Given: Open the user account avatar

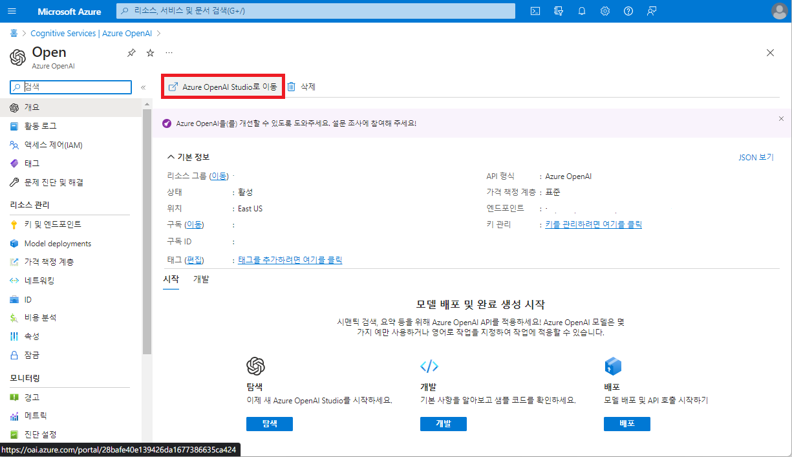Looking at the screenshot, I should pos(779,11).
